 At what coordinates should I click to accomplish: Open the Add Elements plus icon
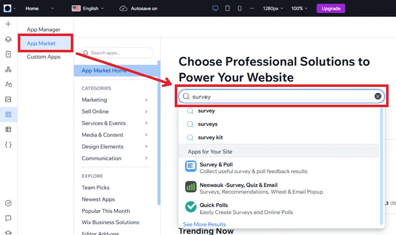point(8,24)
